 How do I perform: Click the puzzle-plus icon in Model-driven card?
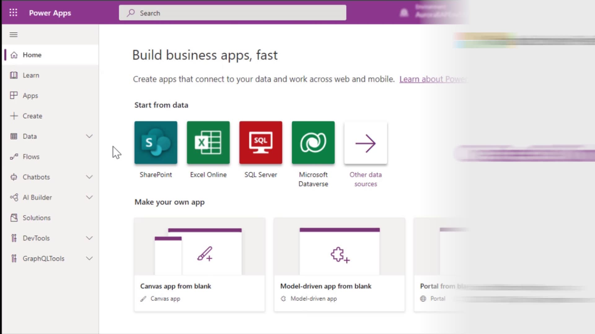340,255
